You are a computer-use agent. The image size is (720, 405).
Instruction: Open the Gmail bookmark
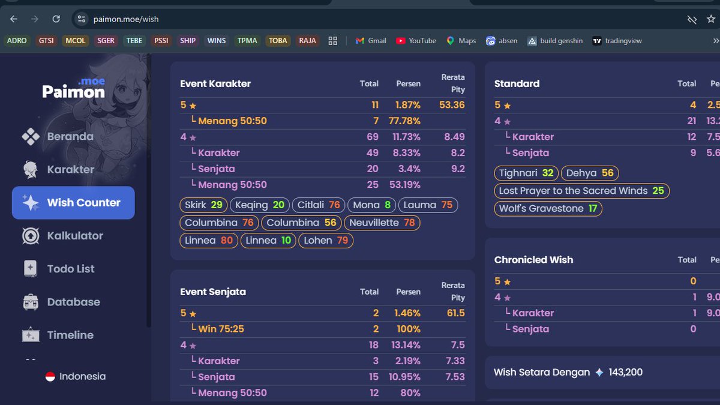371,41
